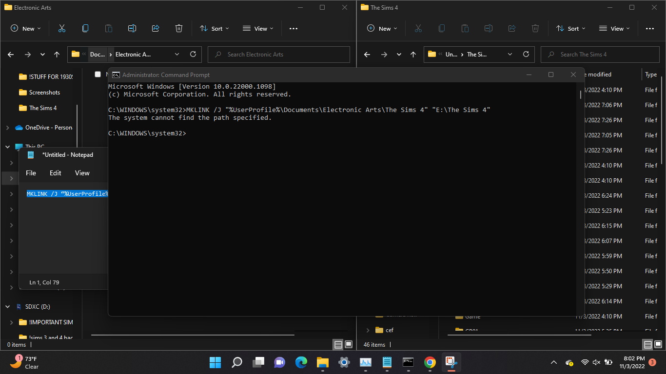This screenshot has width=666, height=374.
Task: Click Command Prompt taskbar icon
Action: pos(408,362)
